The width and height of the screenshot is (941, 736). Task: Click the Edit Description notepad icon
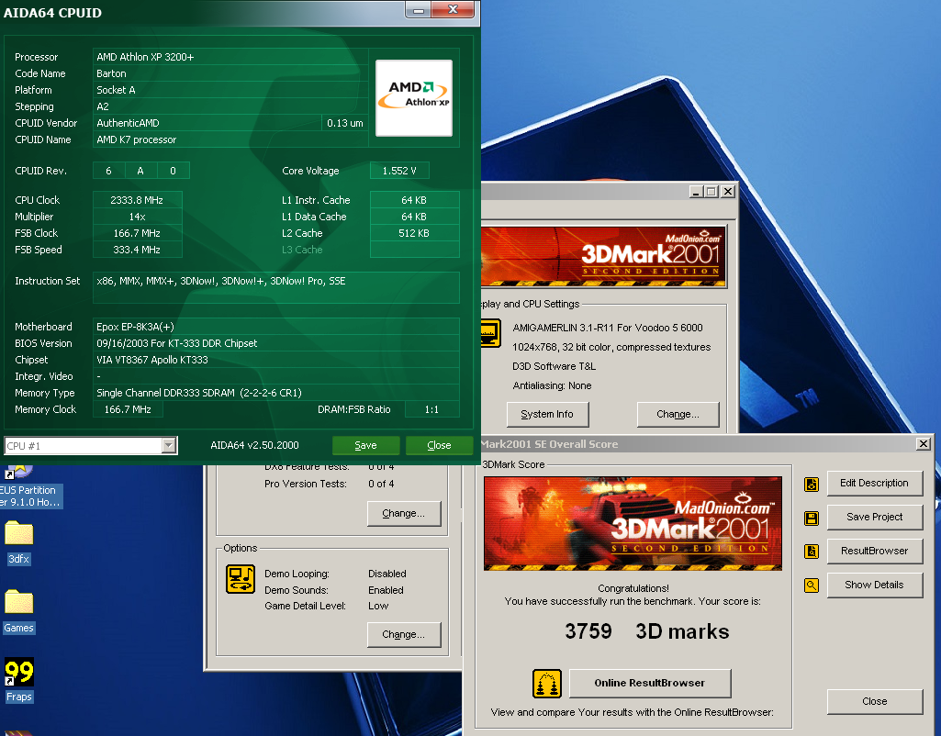pos(812,484)
